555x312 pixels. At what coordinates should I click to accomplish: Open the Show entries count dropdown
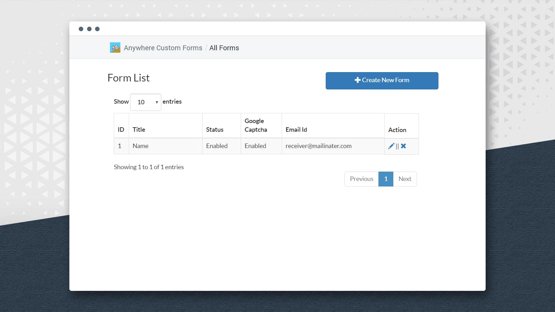(145, 102)
